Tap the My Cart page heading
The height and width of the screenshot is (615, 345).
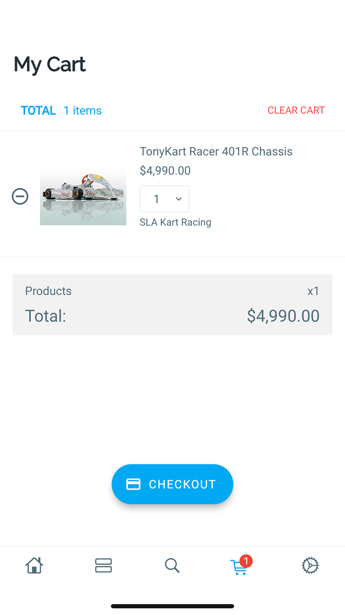(50, 65)
